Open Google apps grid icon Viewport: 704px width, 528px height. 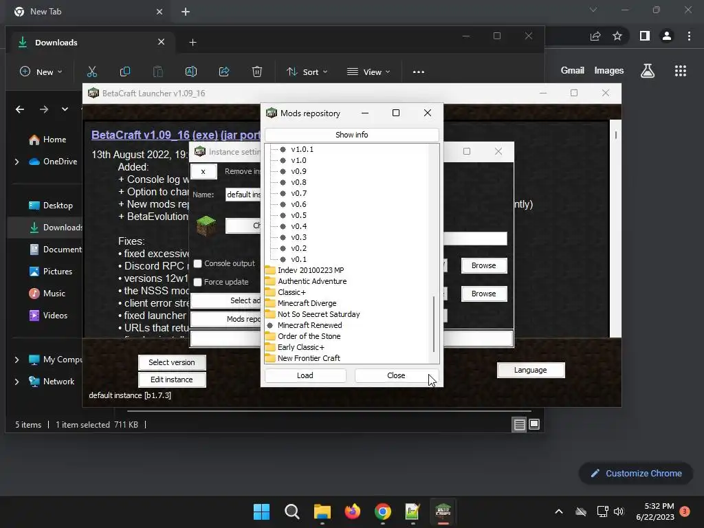(681, 71)
